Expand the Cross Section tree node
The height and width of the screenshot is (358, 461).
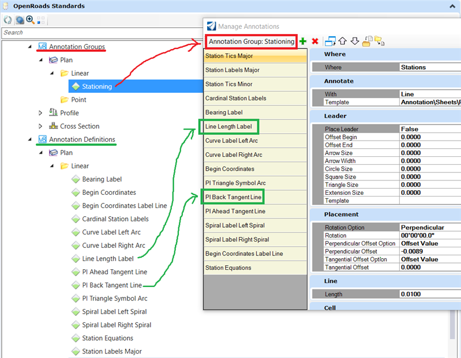coord(40,126)
